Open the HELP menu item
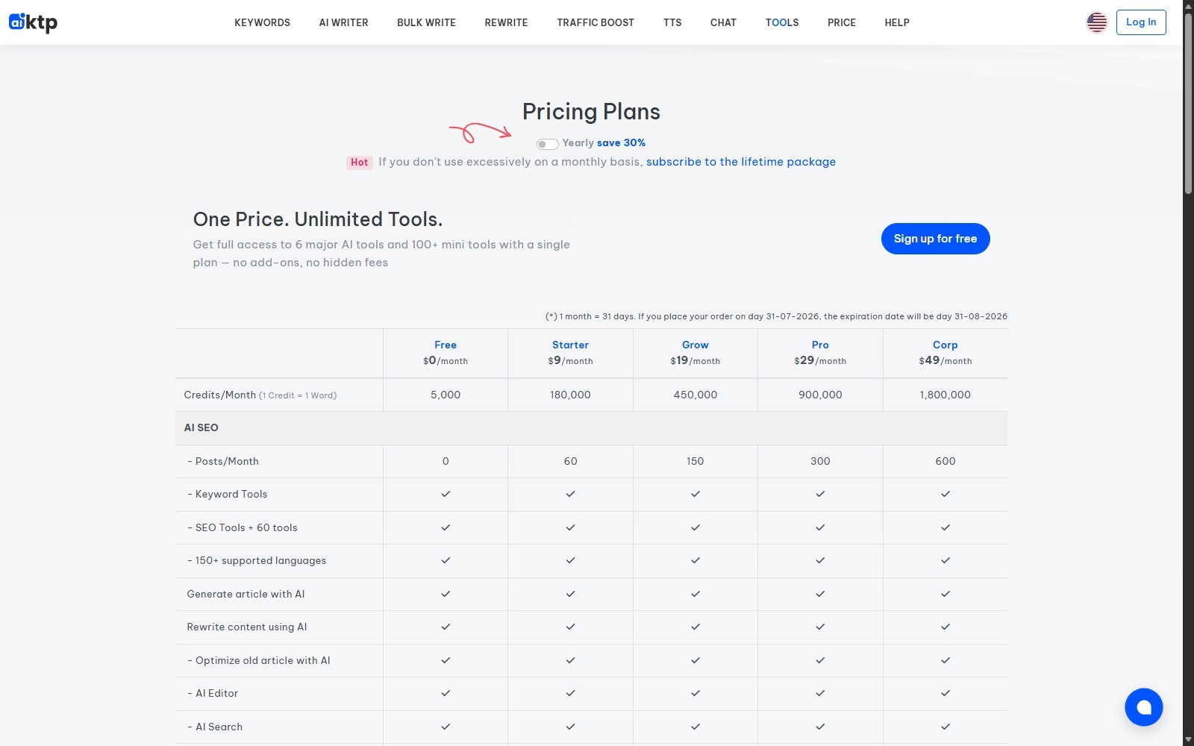This screenshot has height=746, width=1194. pyautogui.click(x=897, y=22)
